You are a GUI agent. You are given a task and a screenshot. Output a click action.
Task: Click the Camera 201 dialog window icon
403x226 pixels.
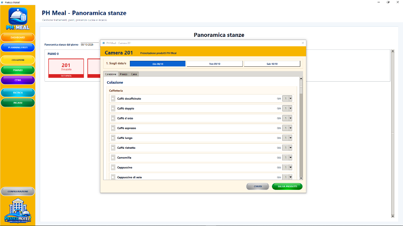point(104,43)
